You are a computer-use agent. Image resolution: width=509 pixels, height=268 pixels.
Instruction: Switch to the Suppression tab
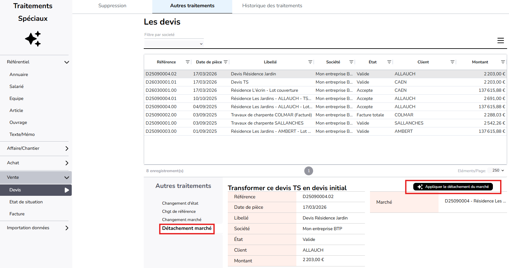click(112, 6)
